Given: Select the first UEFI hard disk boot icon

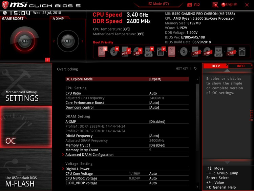Looking at the screenshot, I should (x=102, y=52).
